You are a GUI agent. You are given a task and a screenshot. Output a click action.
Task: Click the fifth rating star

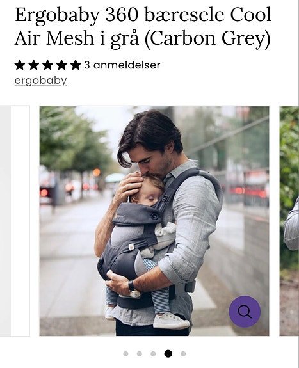pyautogui.click(x=76, y=65)
